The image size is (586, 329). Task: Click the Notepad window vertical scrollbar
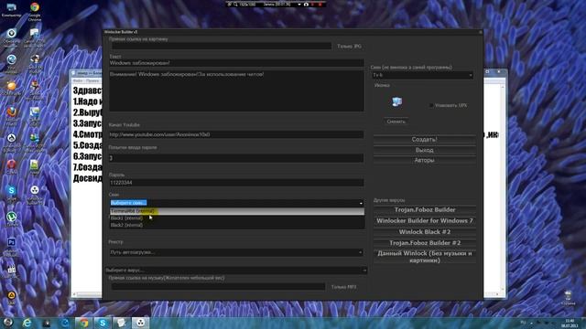coord(503,188)
